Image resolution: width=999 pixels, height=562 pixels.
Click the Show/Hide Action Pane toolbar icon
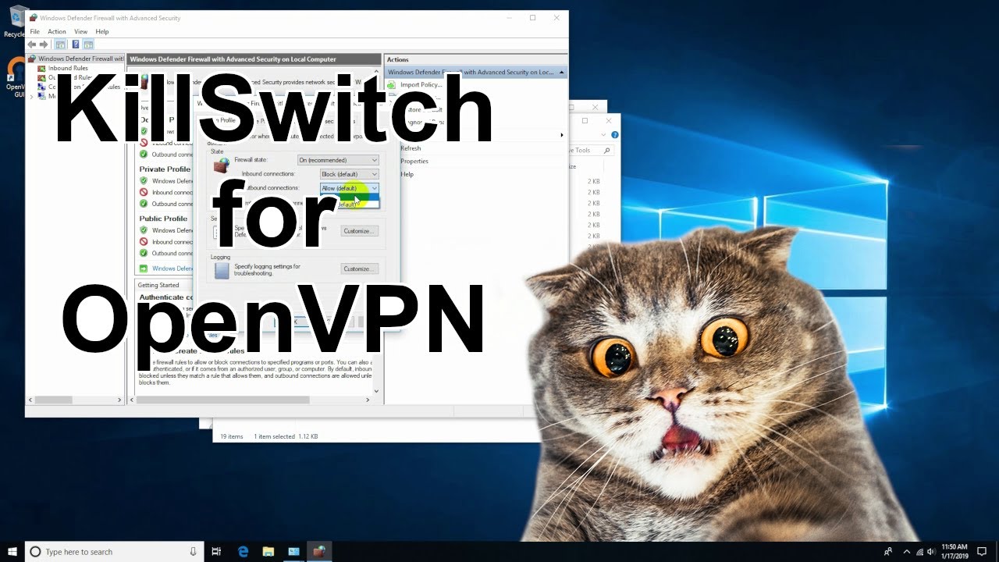[x=88, y=44]
